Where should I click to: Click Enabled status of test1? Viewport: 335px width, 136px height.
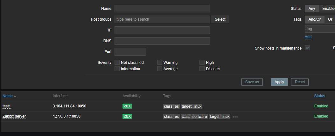(321, 106)
